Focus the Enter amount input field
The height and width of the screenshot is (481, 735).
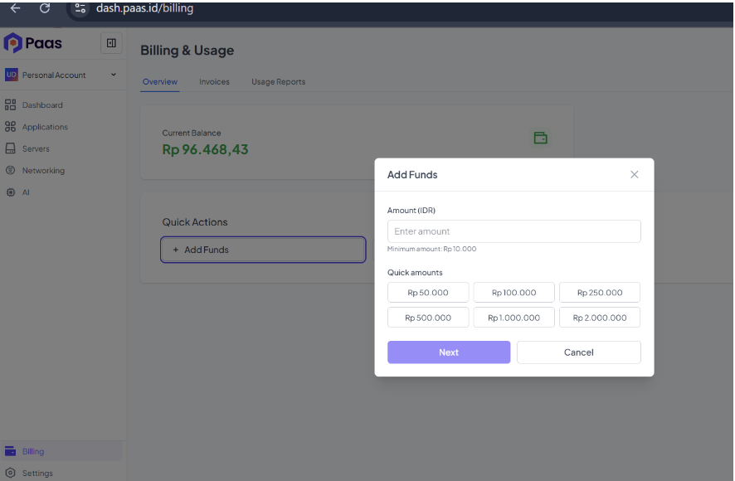point(514,231)
